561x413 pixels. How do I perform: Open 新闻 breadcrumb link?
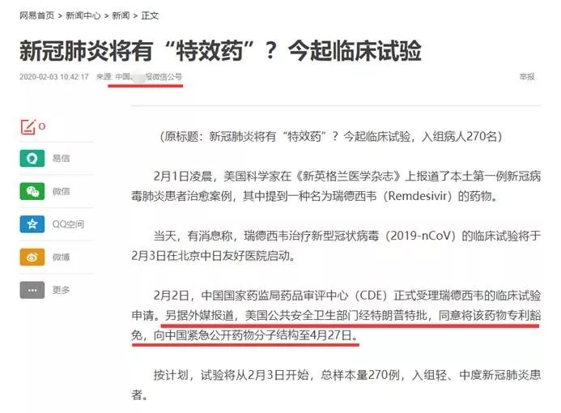pyautogui.click(x=121, y=15)
